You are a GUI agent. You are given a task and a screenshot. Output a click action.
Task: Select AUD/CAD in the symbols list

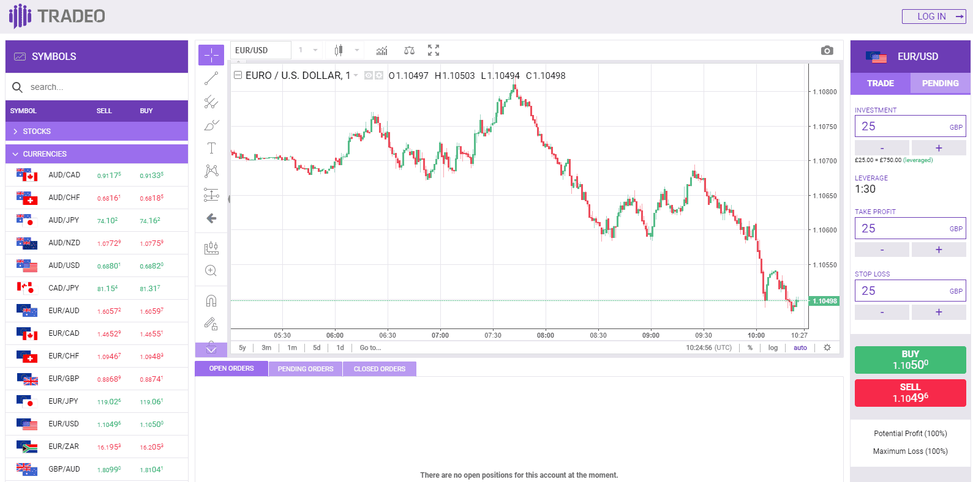point(97,175)
